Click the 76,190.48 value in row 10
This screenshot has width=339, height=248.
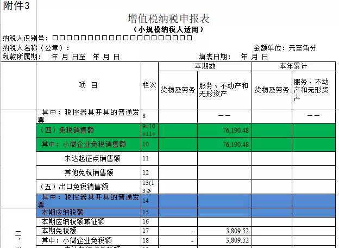(236, 145)
